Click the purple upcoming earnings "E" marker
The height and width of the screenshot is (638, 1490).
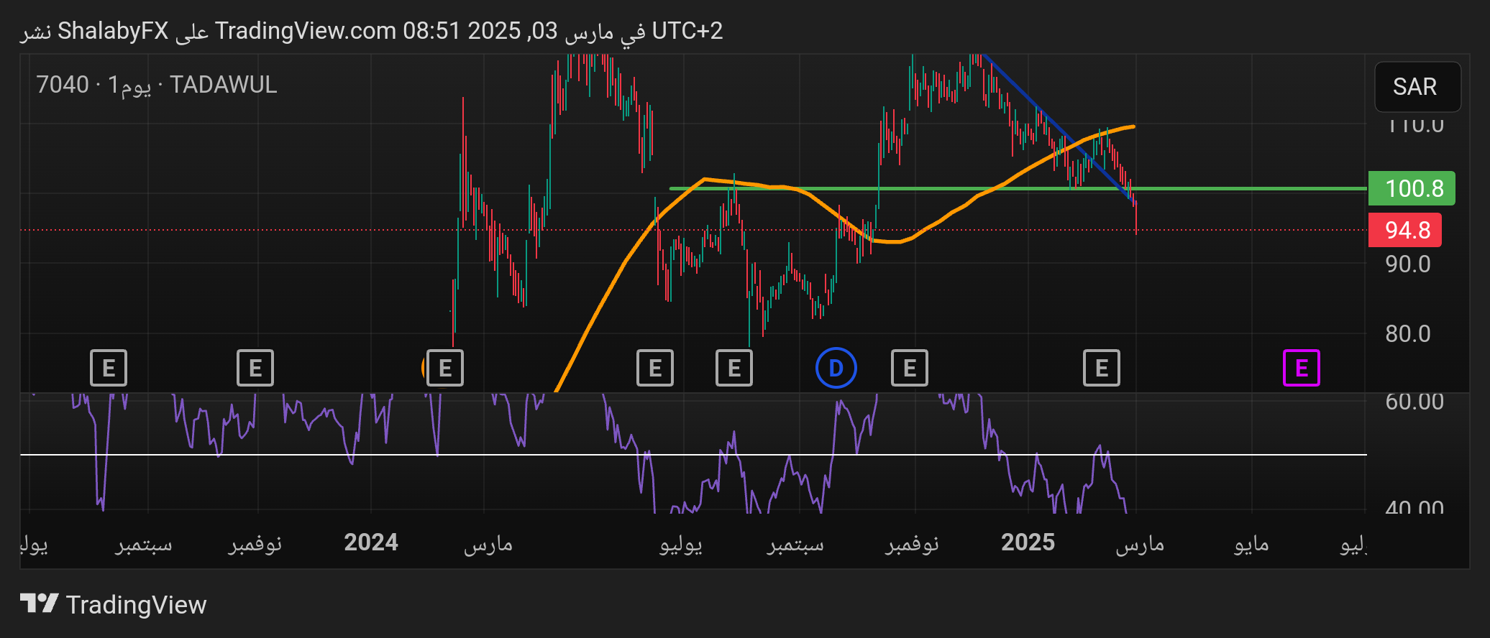1301,368
